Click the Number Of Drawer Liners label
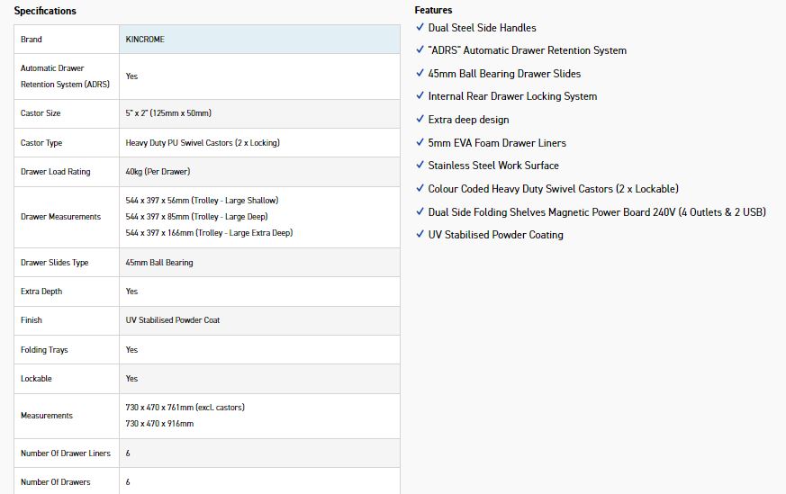786x494 pixels. tap(66, 454)
